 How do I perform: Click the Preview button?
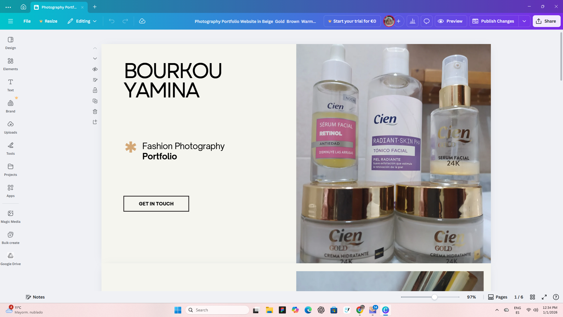[450, 21]
